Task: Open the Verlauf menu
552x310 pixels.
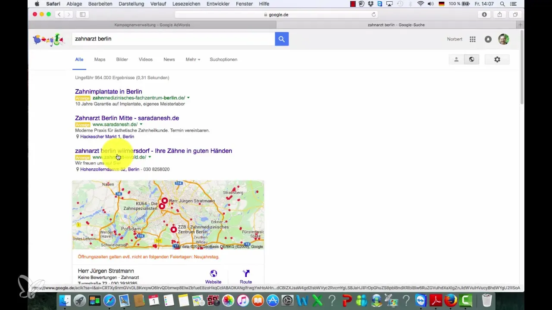Action: click(x=159, y=4)
